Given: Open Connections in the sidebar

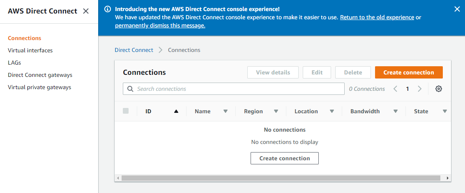Looking at the screenshot, I should (x=24, y=38).
